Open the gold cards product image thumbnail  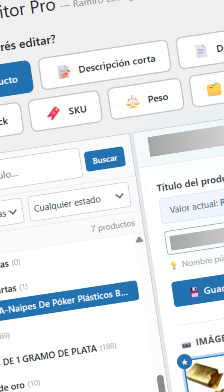pos(205,374)
